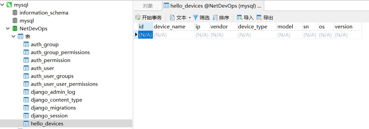Image resolution: width=369 pixels, height=129 pixels.
Task: Click the auth_group_permissions table icon
Action: (x=27, y=52)
